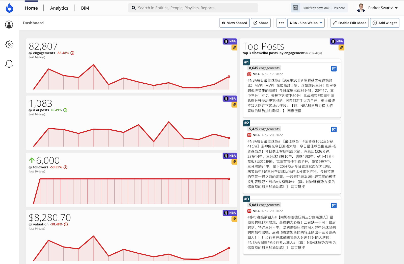Click the engagements line chart

(x=131, y=77)
